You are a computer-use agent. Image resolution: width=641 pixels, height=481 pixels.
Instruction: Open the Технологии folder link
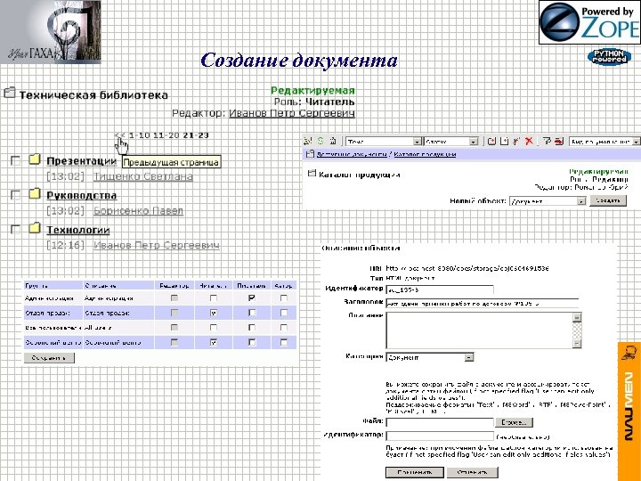click(78, 230)
